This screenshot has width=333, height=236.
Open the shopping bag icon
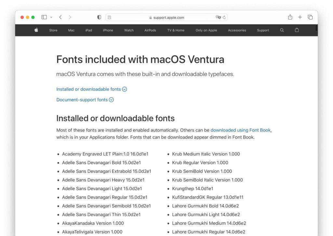pos(297,30)
